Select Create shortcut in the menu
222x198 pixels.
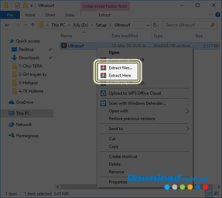[145, 157]
